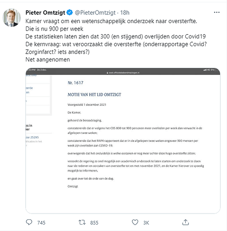Click the 745 replies count
Screen dimensions: 227x231
pyautogui.click(x=41, y=223)
